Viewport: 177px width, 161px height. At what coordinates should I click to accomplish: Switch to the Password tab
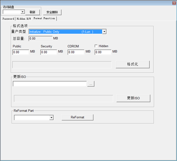point(8,19)
